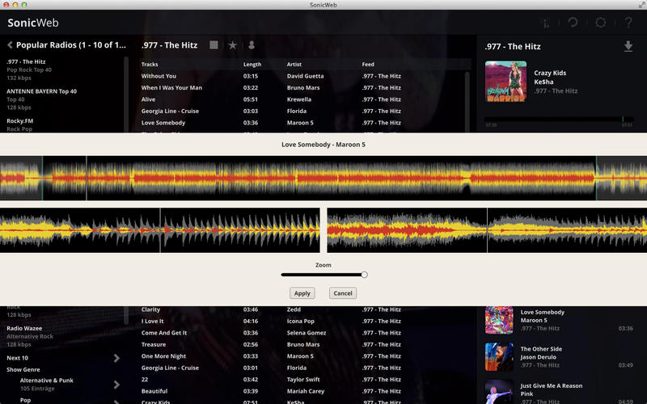Open the settings gear icon
The width and height of the screenshot is (647, 404).
click(600, 23)
